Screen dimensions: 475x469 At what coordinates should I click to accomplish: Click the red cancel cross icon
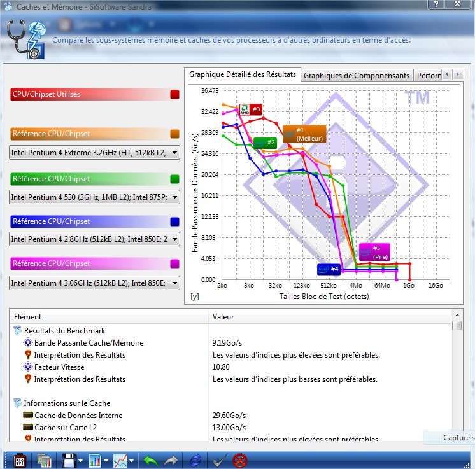(239, 461)
